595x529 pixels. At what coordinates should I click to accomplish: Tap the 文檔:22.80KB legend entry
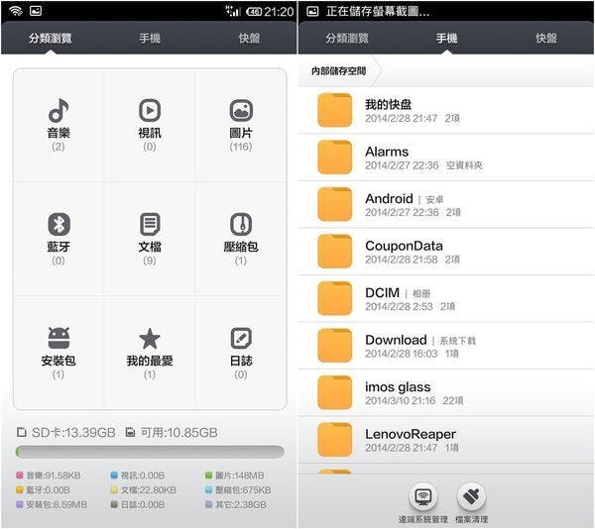pos(143,490)
